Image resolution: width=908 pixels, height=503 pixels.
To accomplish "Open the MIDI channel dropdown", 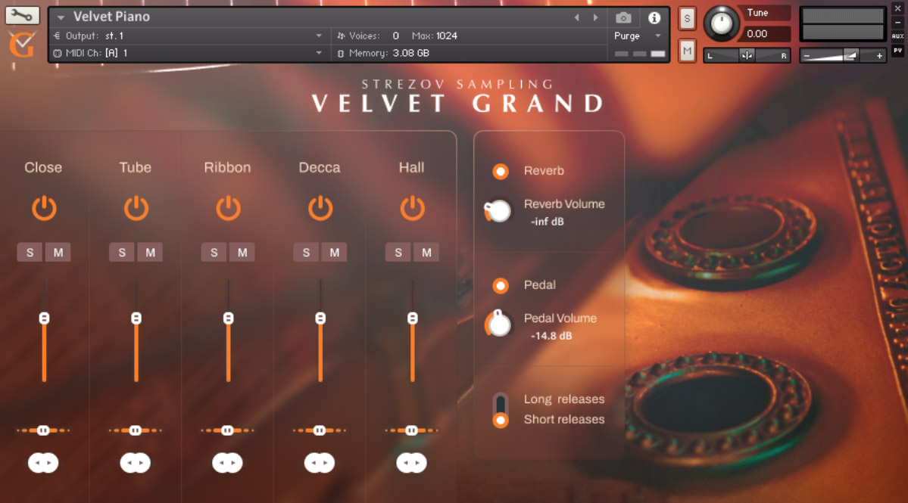I will (189, 52).
